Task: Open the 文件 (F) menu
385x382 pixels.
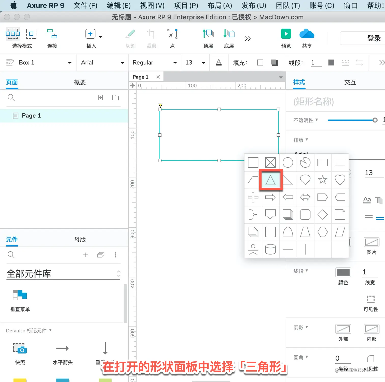Action: [86, 5]
